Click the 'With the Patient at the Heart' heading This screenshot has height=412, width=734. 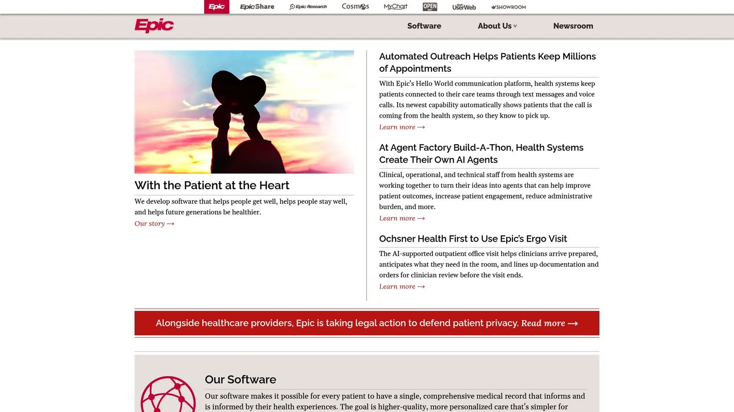pyautogui.click(x=212, y=185)
